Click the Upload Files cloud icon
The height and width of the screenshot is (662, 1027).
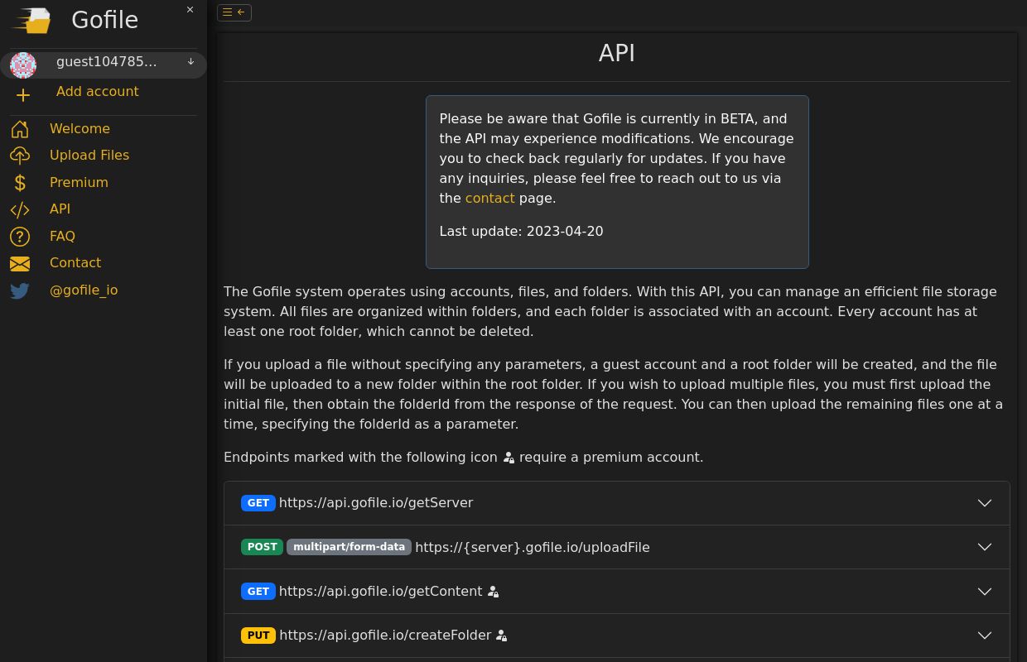click(20, 156)
